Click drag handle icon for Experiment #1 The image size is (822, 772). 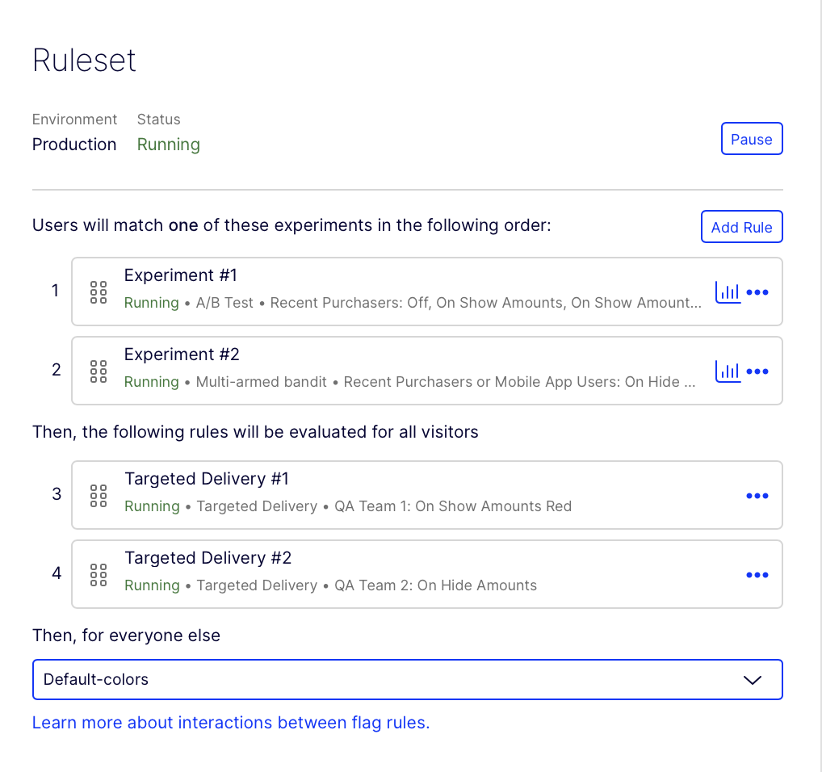click(x=99, y=292)
